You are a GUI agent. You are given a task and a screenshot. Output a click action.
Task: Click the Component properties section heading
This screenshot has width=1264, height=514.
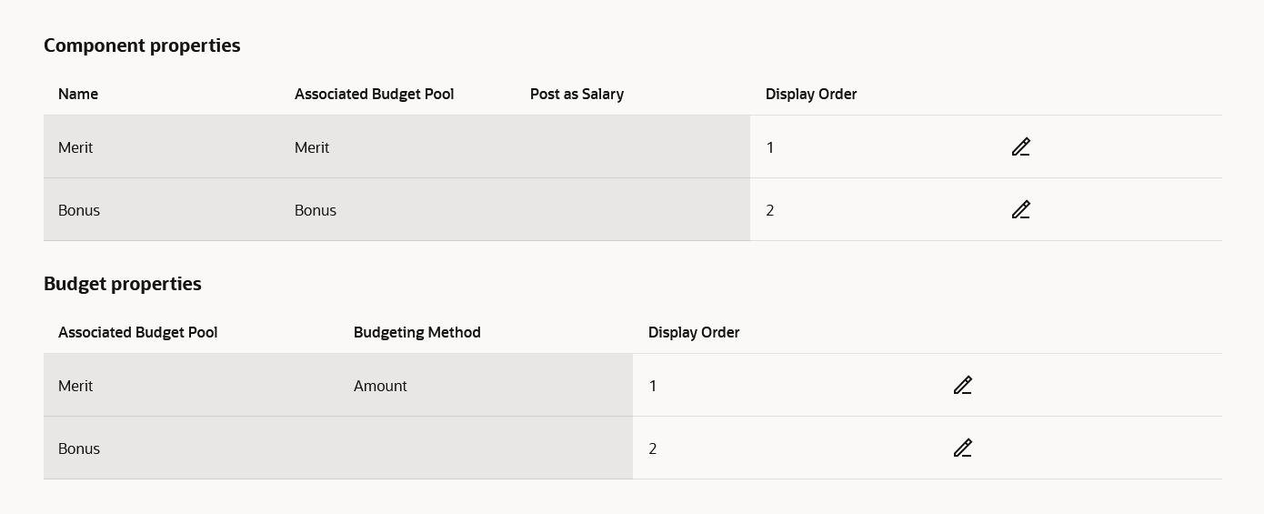(x=142, y=45)
